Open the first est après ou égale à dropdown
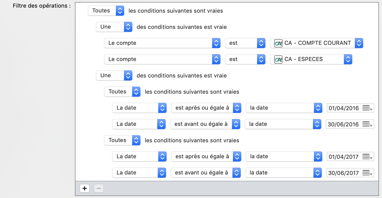Viewport: 382px width, 198px height. (x=206, y=108)
